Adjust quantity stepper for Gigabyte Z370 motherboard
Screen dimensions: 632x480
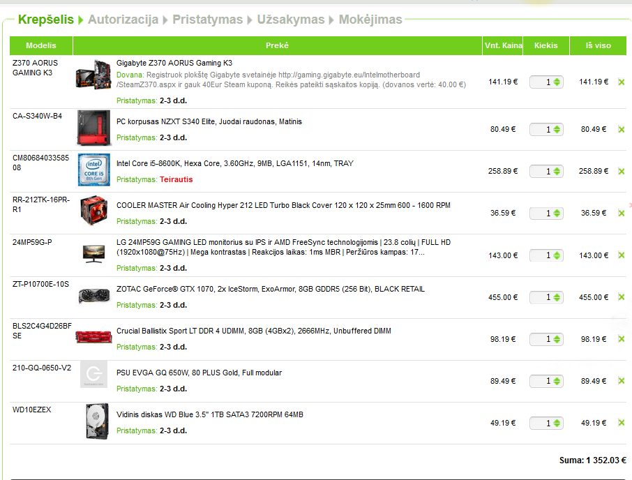(x=557, y=82)
